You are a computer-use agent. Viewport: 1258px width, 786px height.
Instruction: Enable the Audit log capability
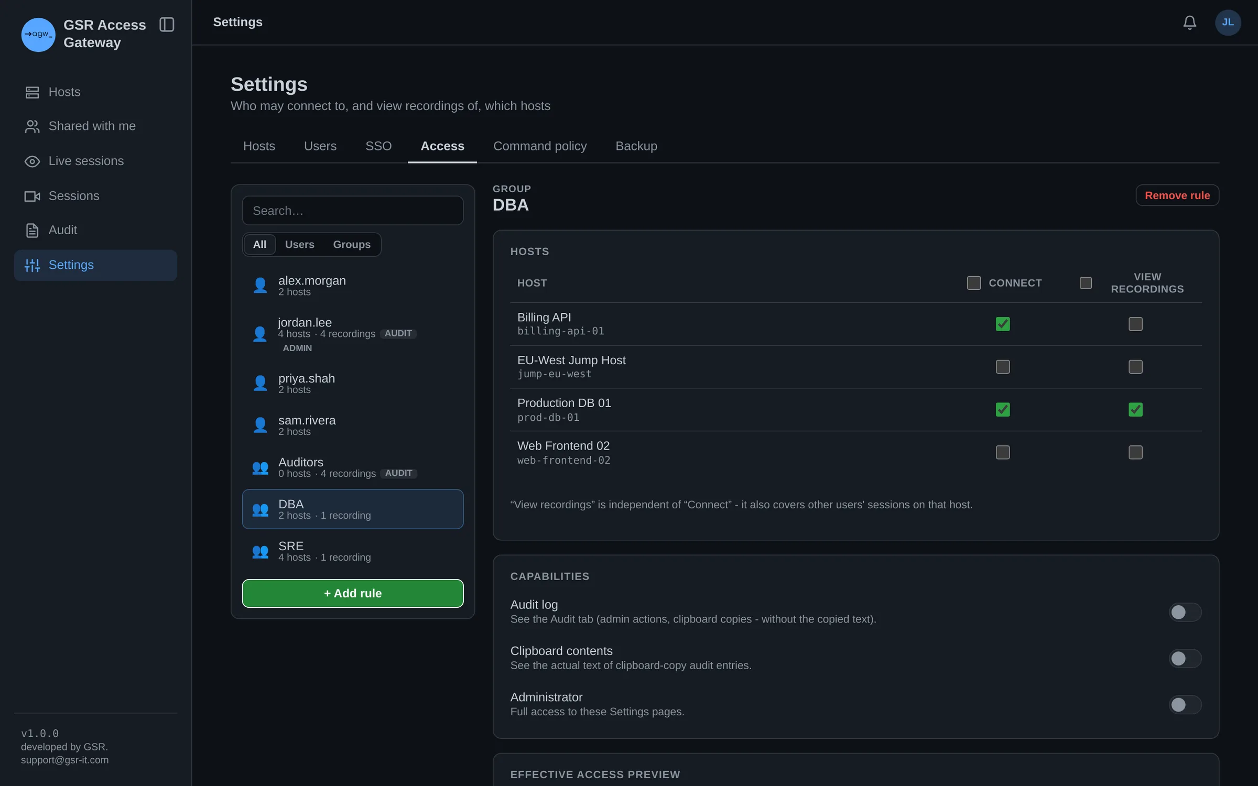[x=1185, y=612]
